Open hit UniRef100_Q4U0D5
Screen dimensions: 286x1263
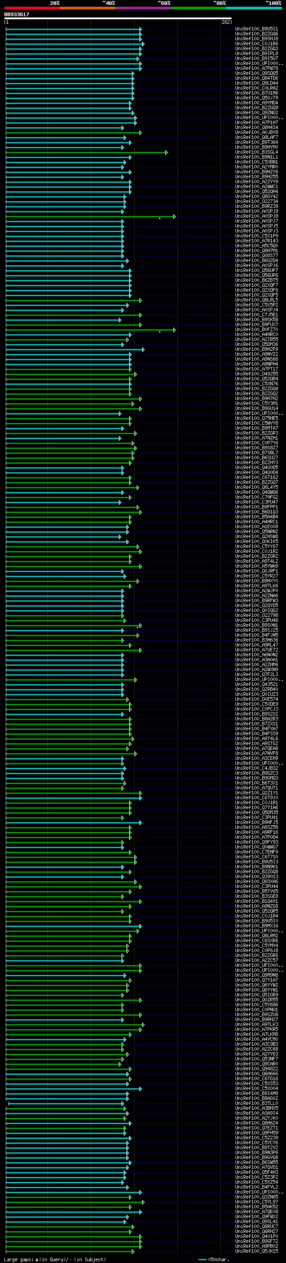coord(256,467)
